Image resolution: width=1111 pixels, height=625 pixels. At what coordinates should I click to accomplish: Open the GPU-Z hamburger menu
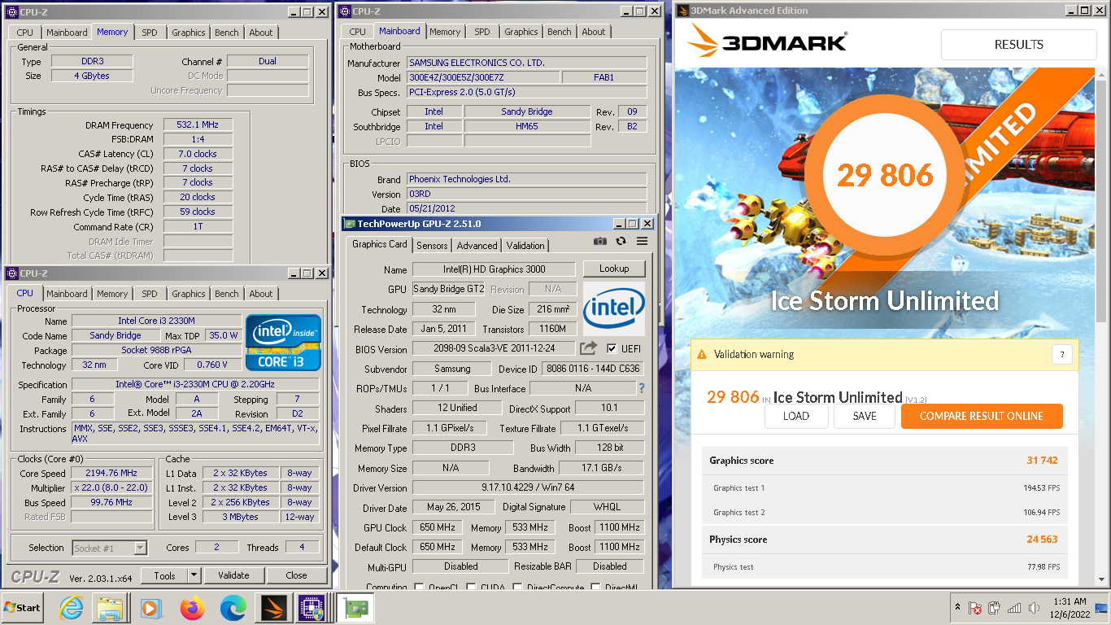tap(642, 241)
